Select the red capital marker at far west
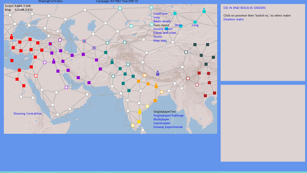The width and height of the screenshot is (307, 173). [x=12, y=37]
